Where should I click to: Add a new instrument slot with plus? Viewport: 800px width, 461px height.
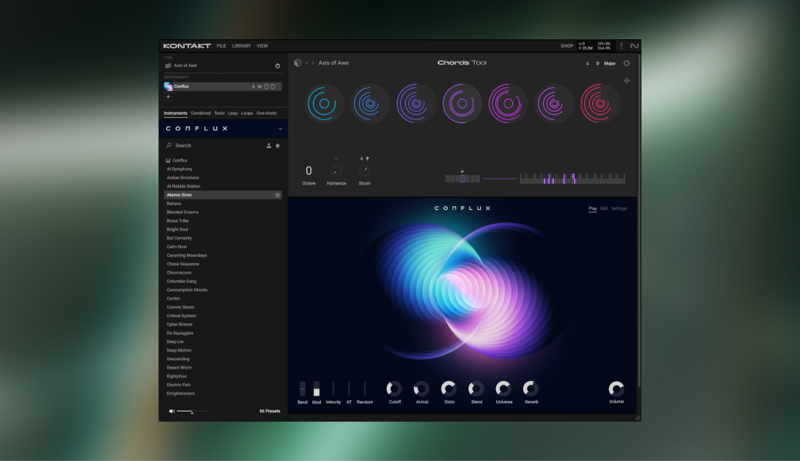[x=168, y=96]
